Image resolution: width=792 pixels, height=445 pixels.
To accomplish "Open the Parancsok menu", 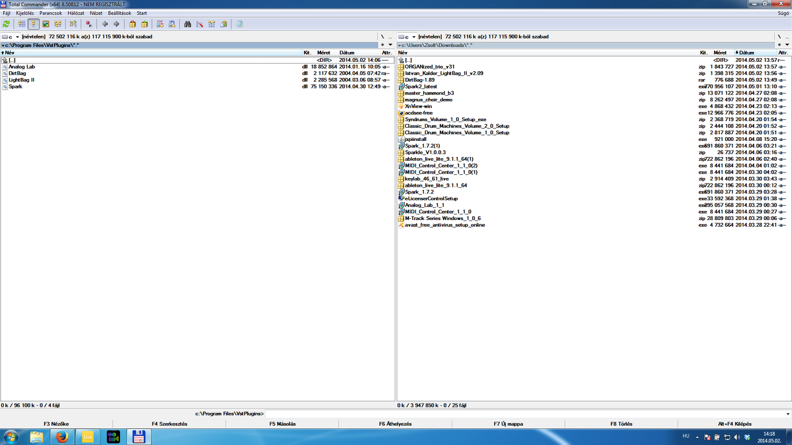I will point(51,13).
